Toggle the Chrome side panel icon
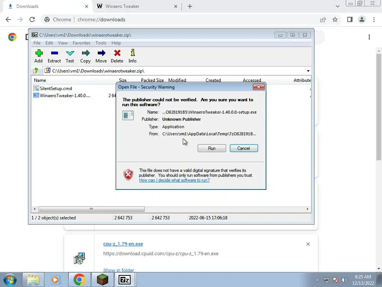This screenshot has height=287, width=382. click(x=350, y=19)
